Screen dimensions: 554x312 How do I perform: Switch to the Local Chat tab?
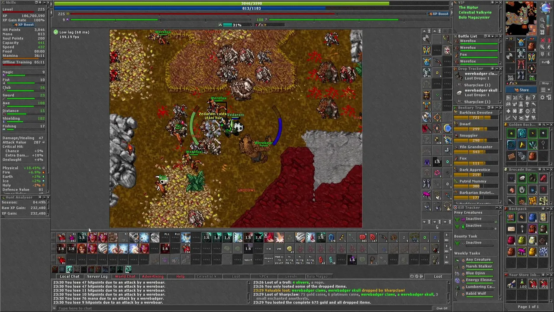(x=70, y=276)
